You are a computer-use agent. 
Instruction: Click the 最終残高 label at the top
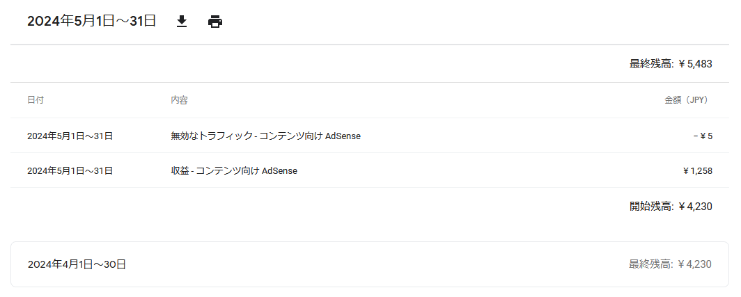(651, 64)
